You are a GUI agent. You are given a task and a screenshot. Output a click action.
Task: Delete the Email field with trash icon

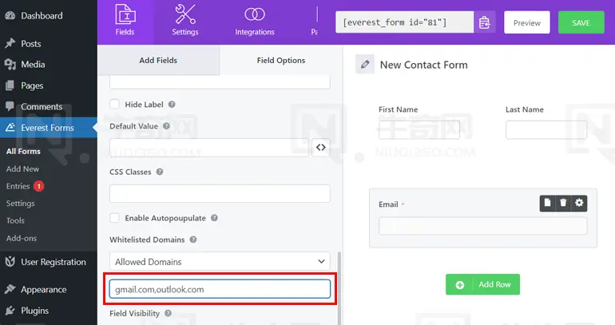(x=563, y=203)
